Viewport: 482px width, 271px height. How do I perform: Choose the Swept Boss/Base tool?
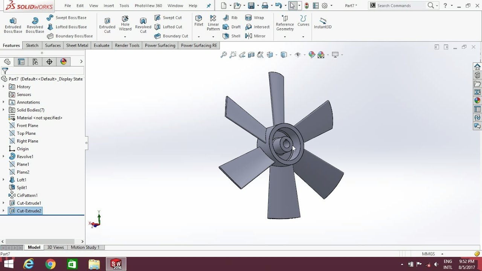point(67,18)
